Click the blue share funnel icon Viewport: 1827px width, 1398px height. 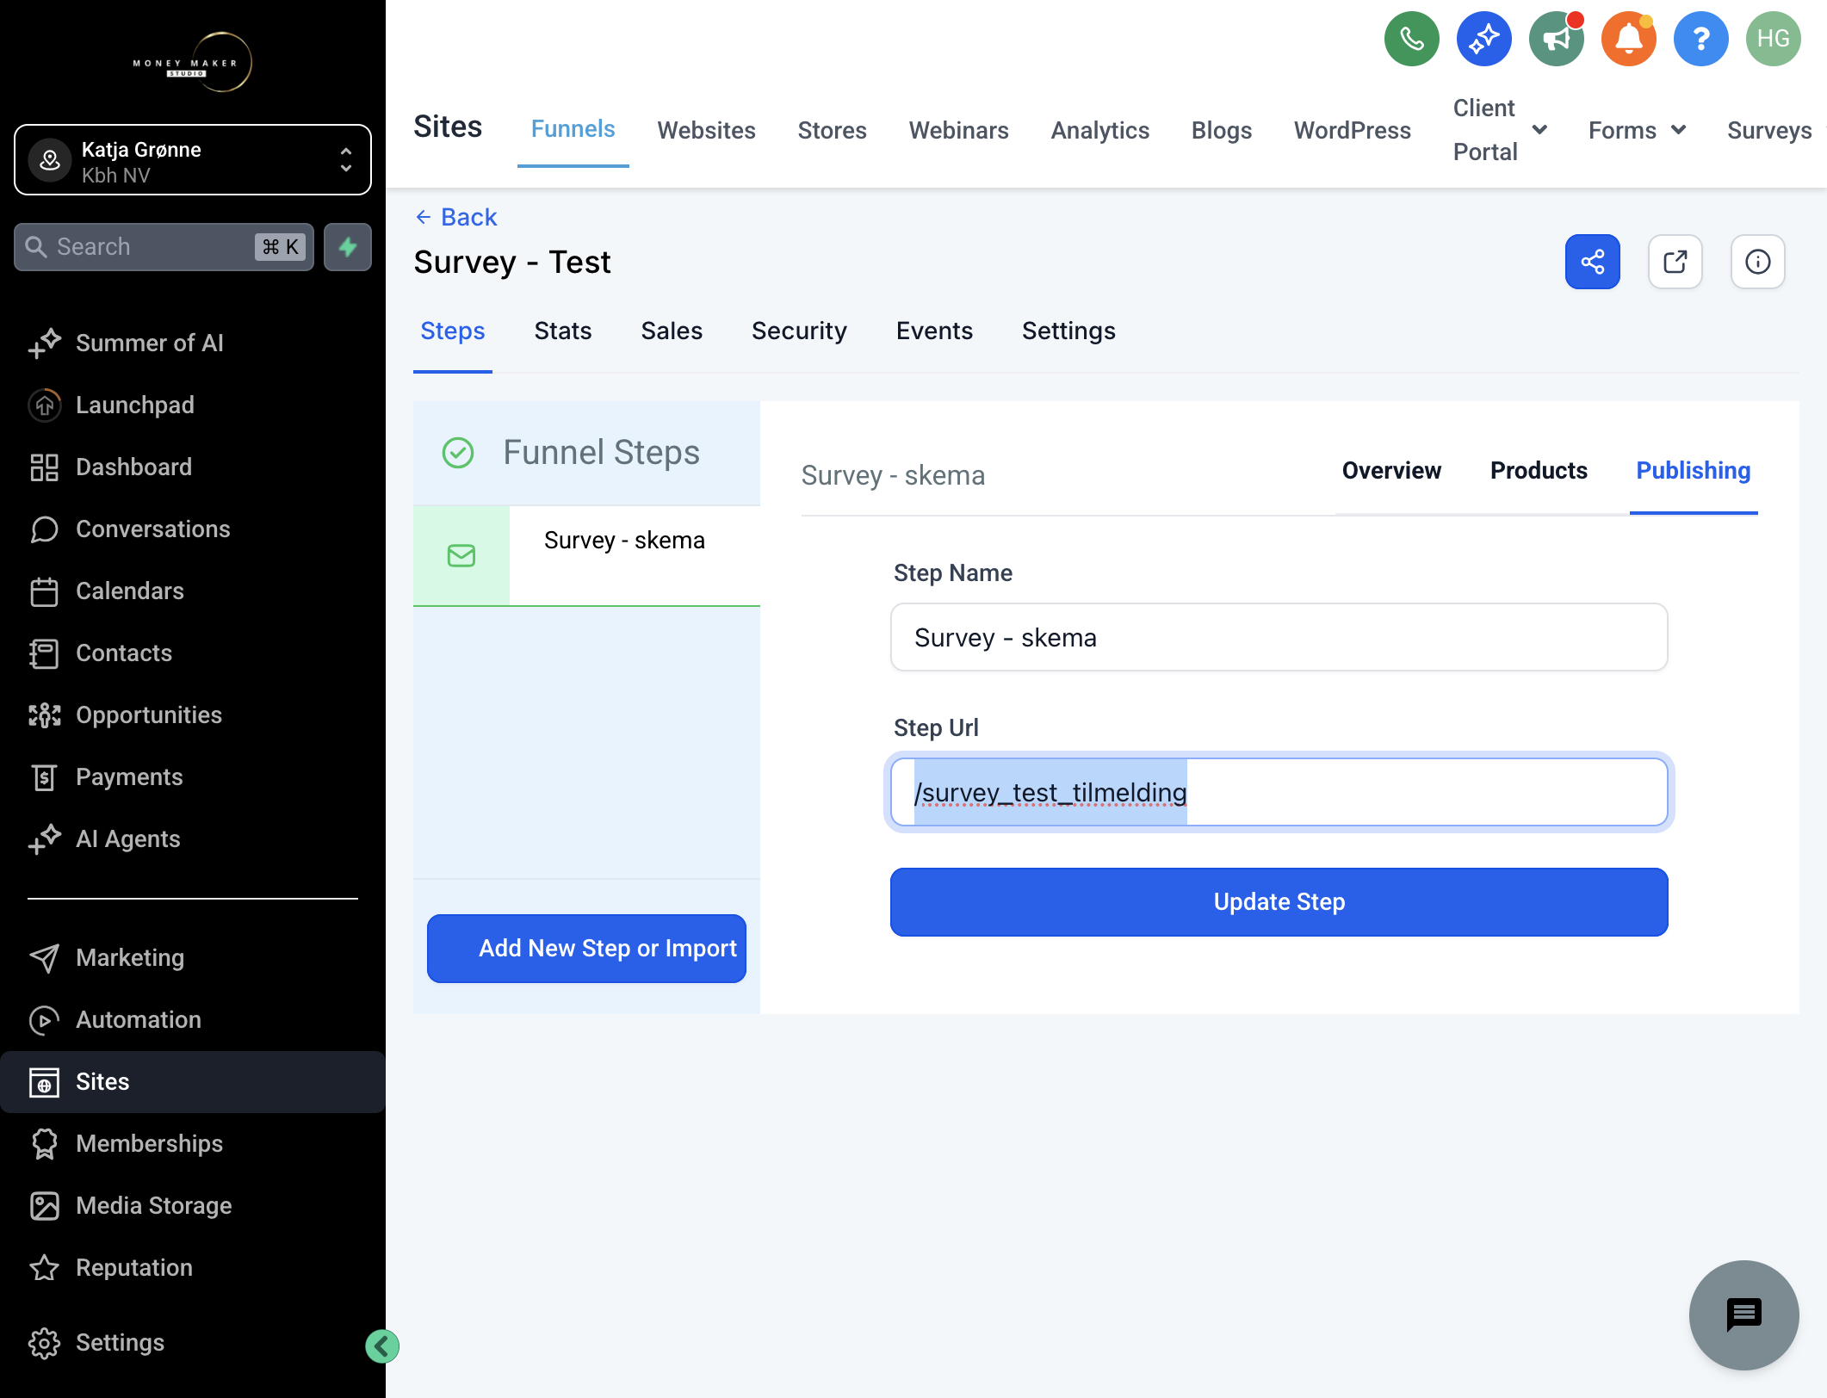point(1592,262)
